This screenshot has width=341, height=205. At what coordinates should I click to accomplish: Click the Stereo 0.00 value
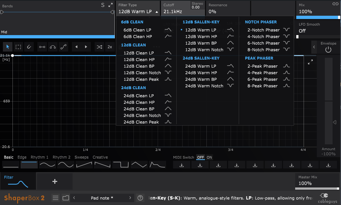coord(195,7)
